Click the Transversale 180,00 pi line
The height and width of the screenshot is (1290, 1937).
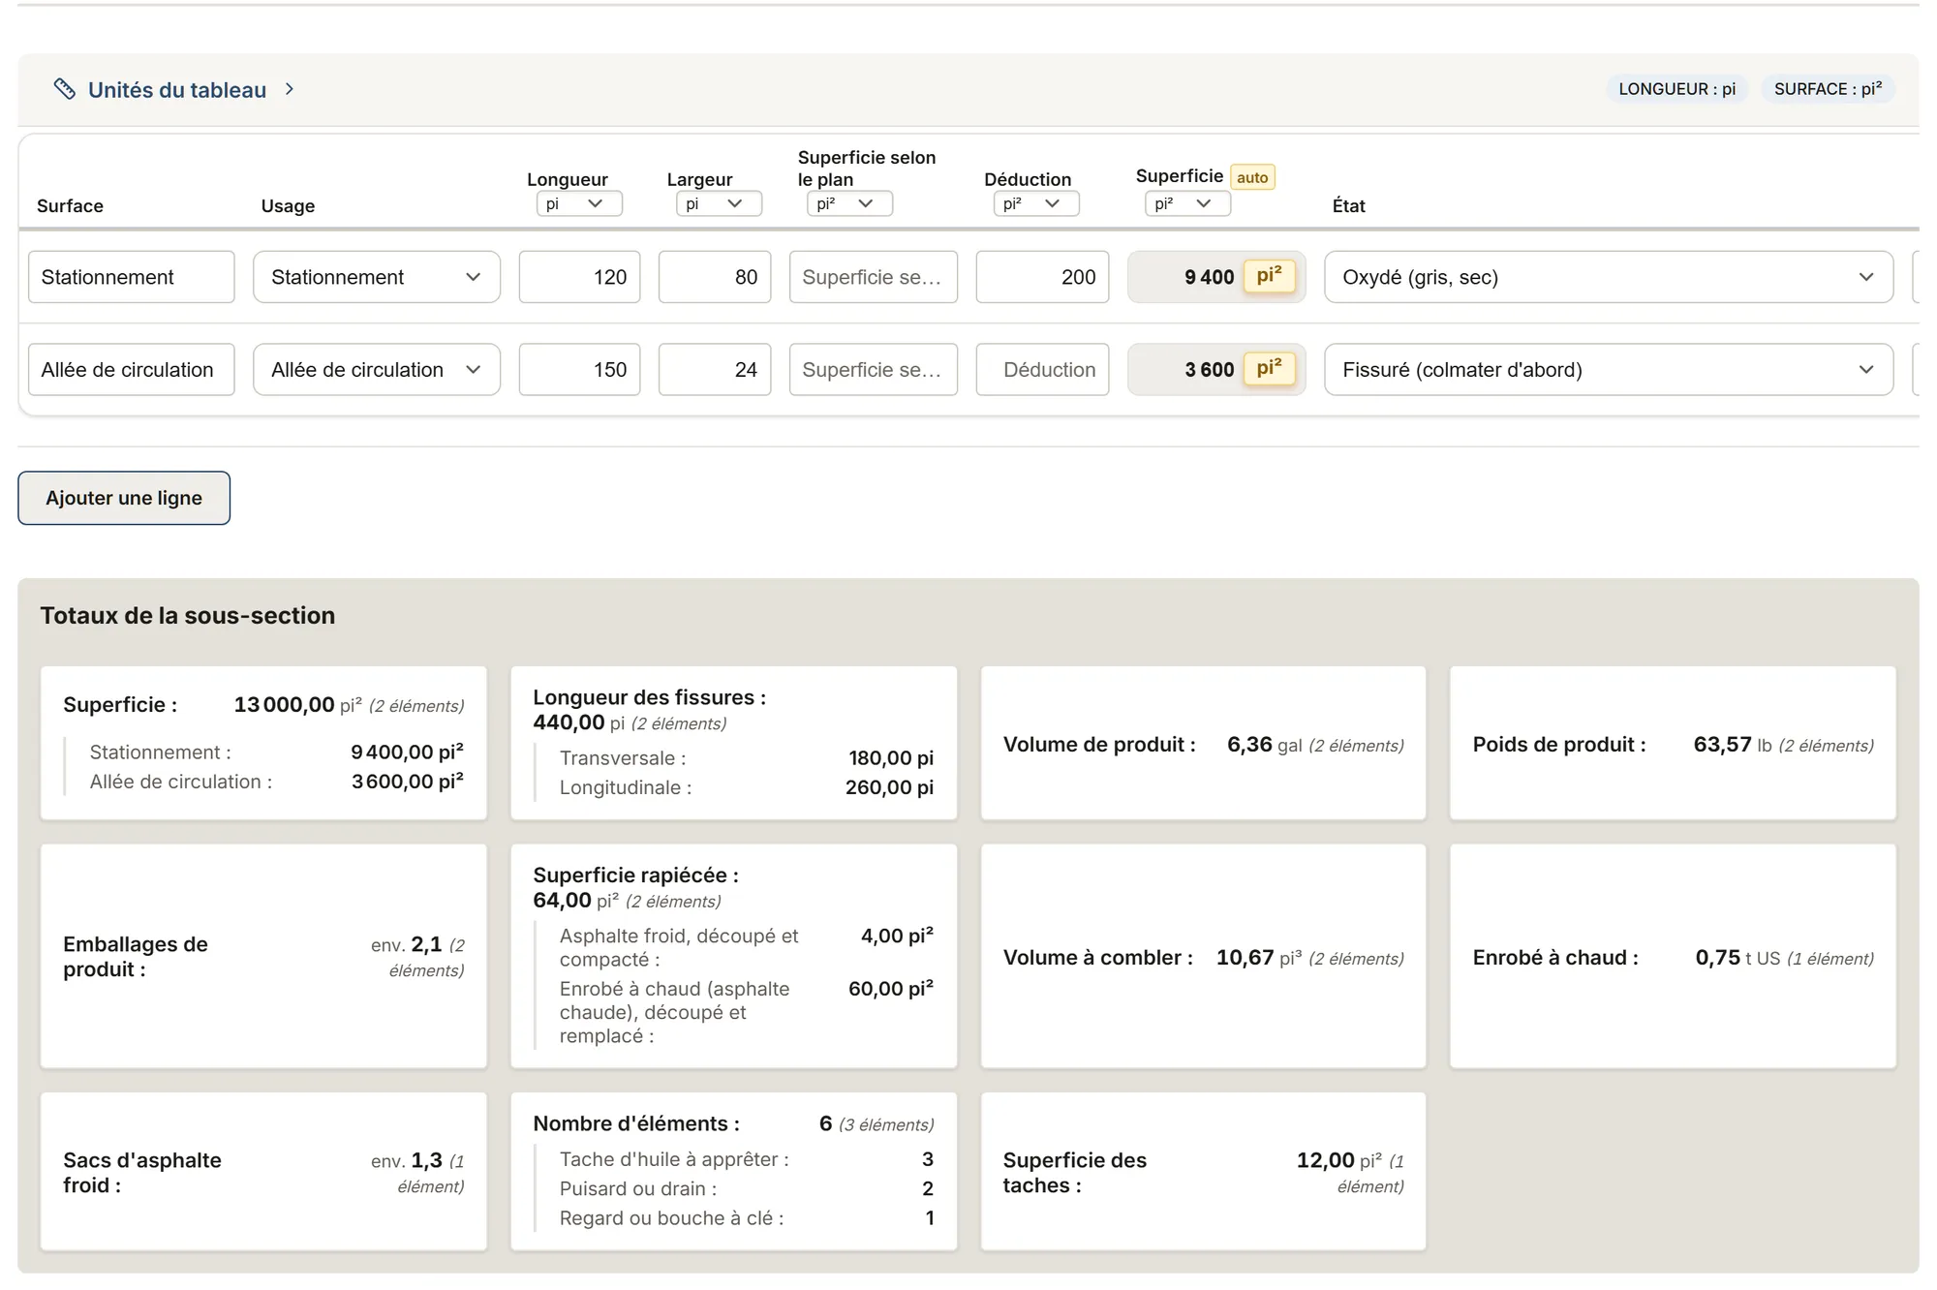746,758
